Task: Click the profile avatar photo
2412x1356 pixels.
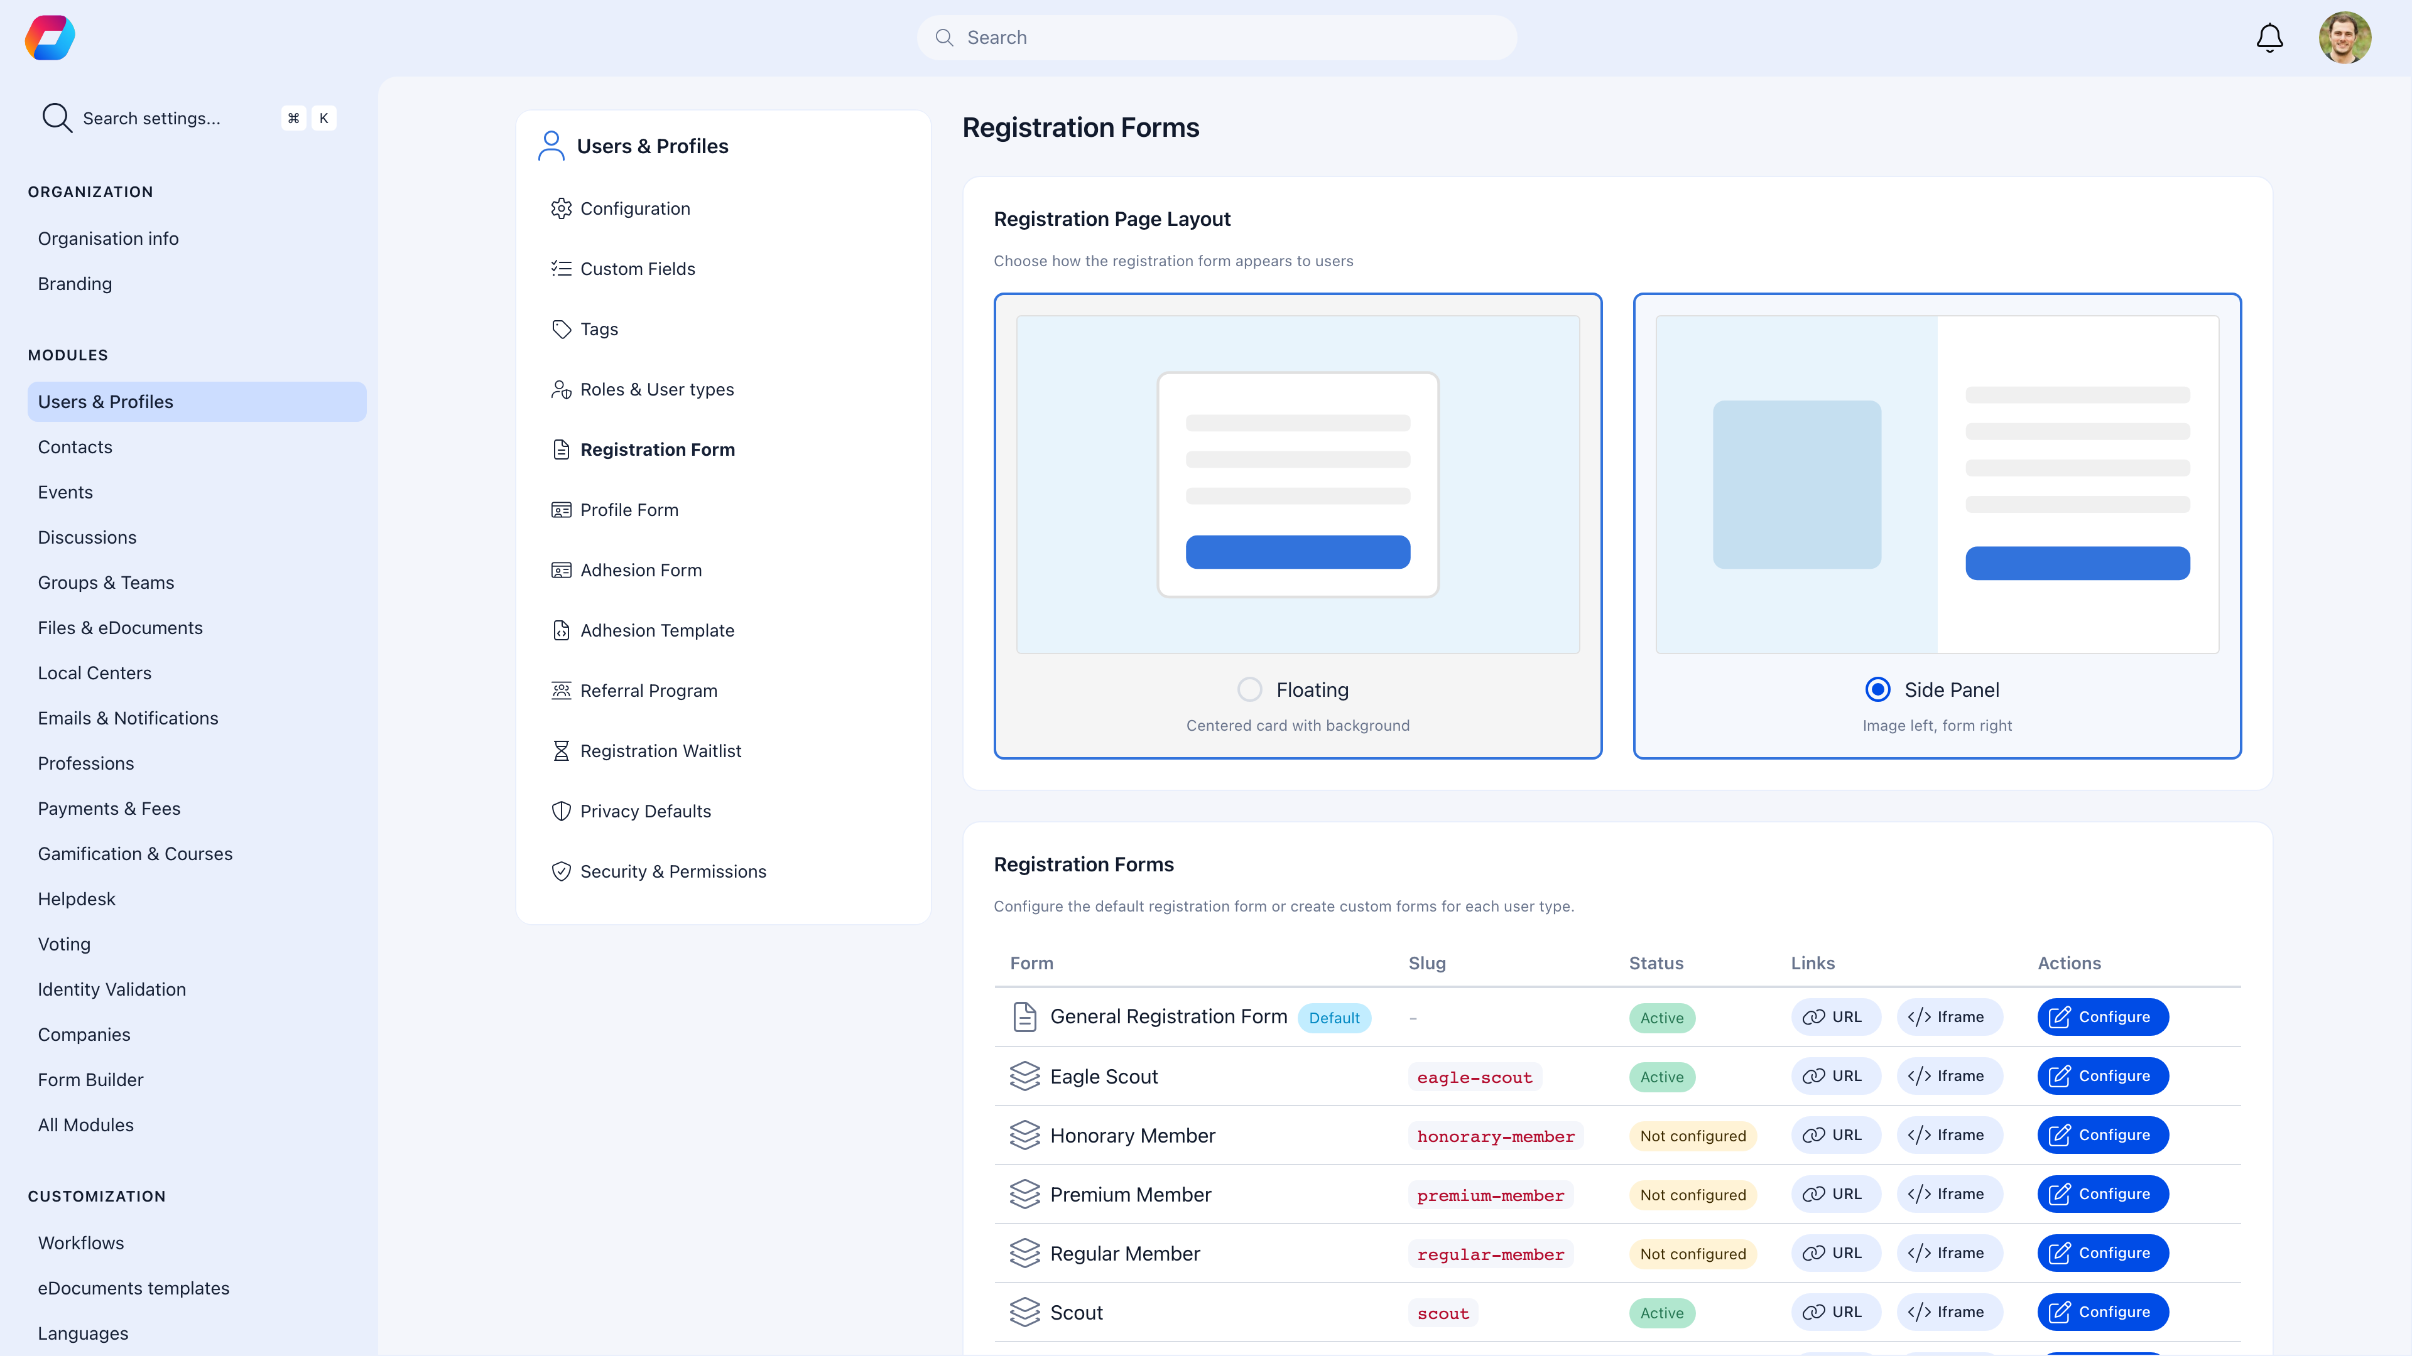Action: [2347, 38]
